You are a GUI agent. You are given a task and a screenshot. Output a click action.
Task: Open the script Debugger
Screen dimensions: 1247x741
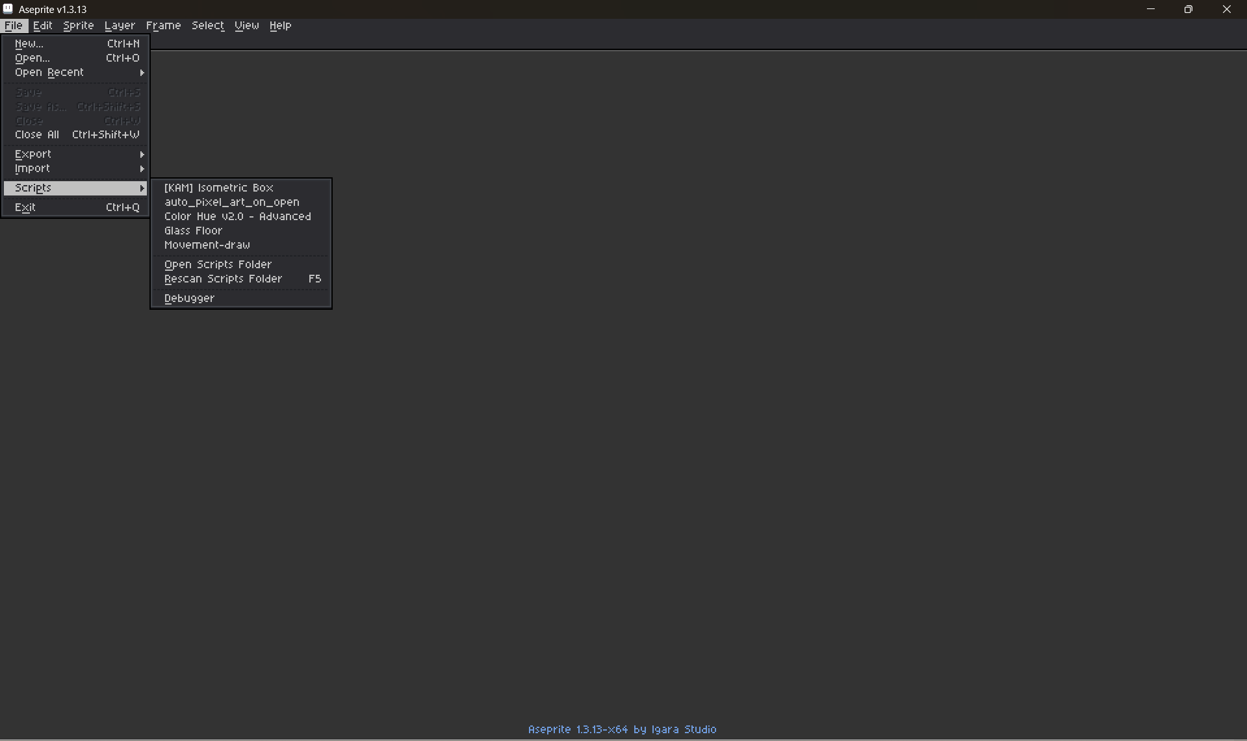pyautogui.click(x=241, y=298)
